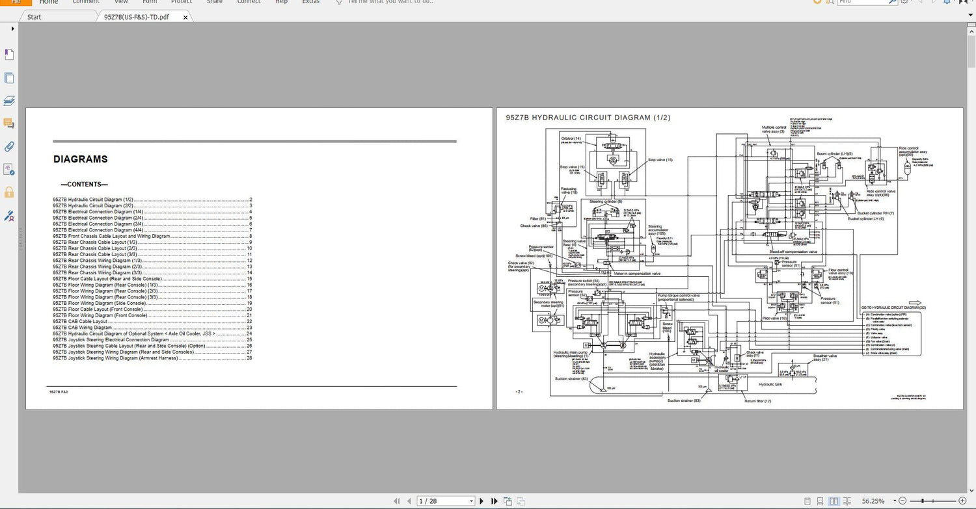Switch to single page view
Screen dimensions: 976x509
point(807,501)
